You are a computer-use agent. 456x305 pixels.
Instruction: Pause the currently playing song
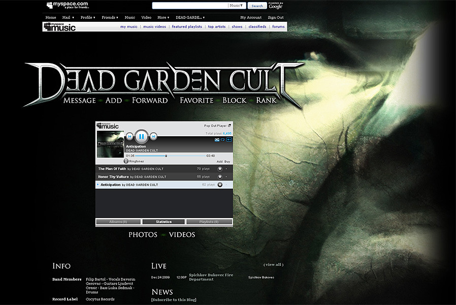coord(141,136)
